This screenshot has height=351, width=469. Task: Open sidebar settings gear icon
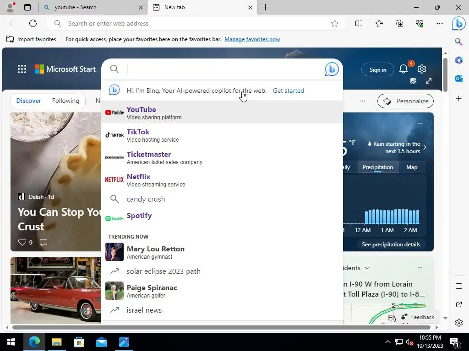pyautogui.click(x=459, y=323)
